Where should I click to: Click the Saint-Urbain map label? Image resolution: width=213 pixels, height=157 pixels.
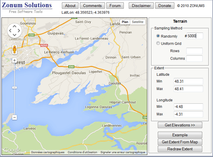[131, 57]
